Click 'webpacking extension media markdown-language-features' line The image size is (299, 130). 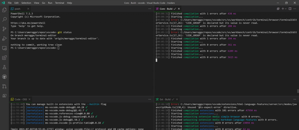coord(217,120)
